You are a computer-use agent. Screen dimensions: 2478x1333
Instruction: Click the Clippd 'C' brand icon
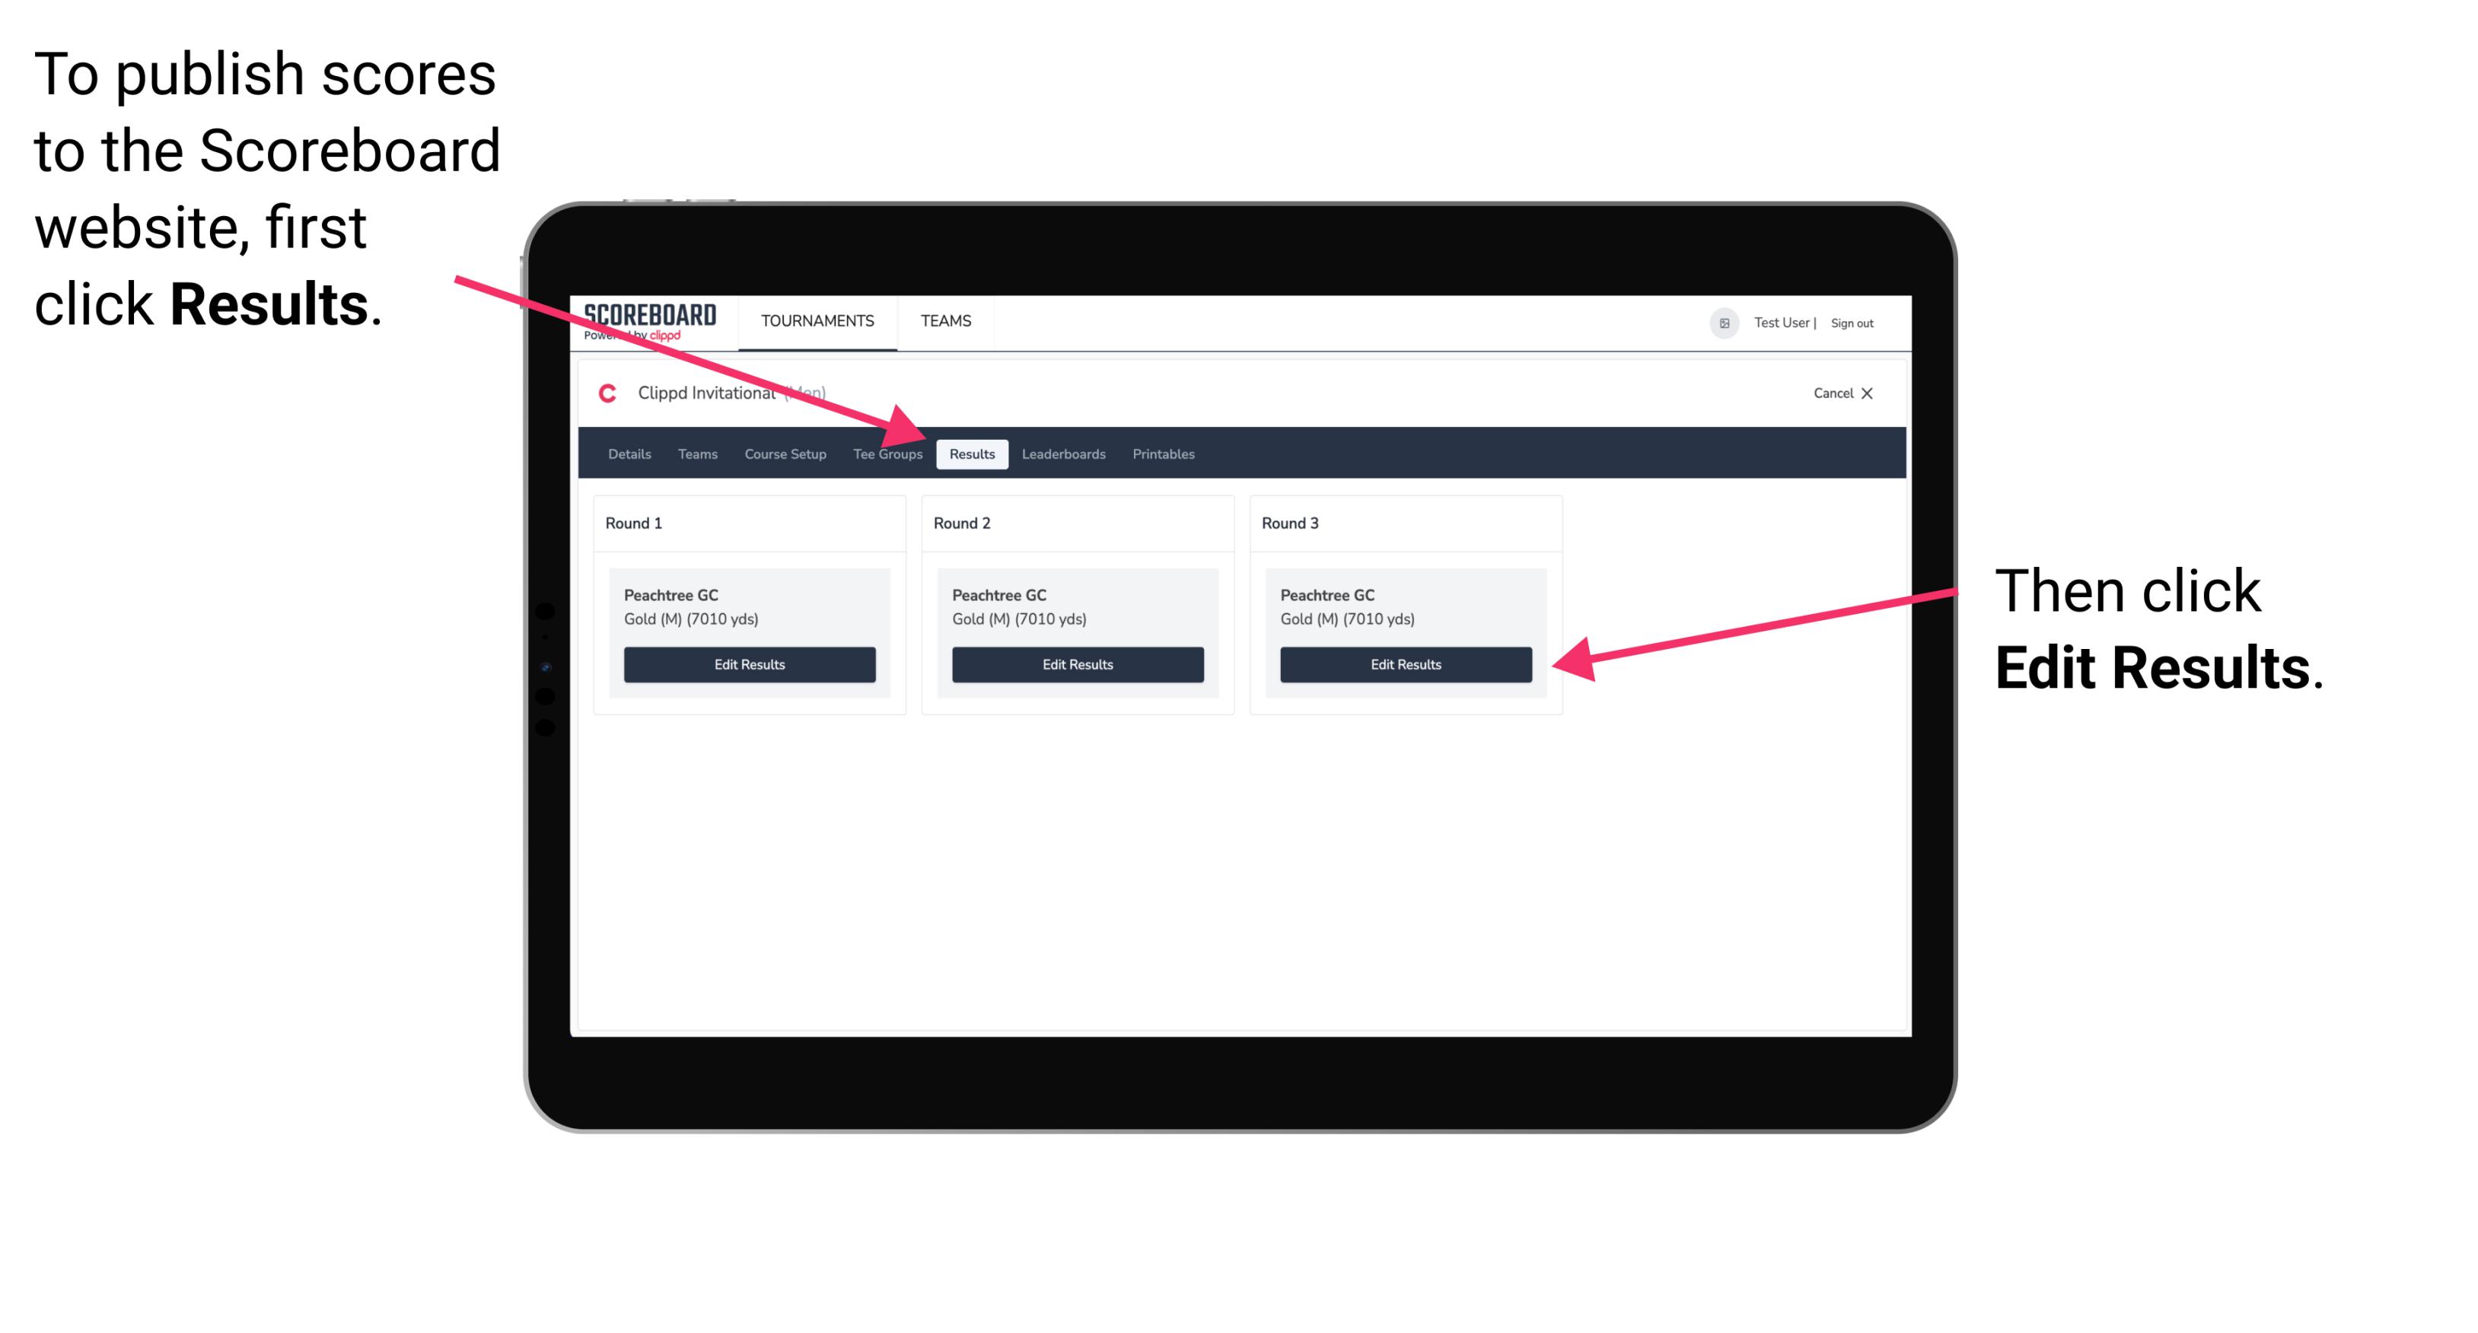click(603, 393)
